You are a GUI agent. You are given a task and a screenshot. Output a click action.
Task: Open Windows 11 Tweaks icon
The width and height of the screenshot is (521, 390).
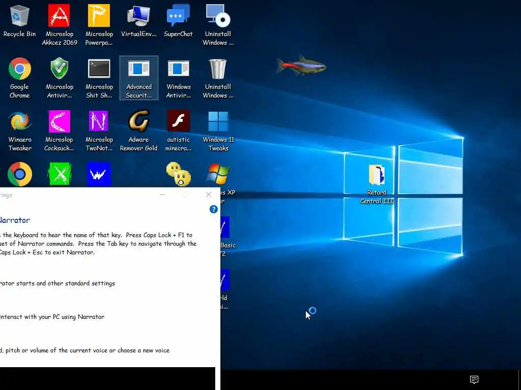click(x=218, y=131)
